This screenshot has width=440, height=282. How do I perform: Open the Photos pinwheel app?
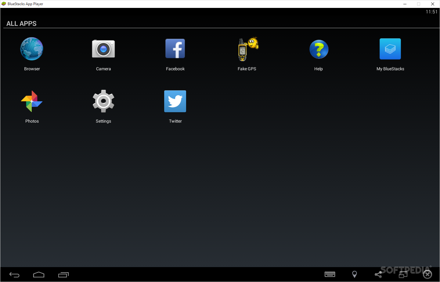click(32, 101)
